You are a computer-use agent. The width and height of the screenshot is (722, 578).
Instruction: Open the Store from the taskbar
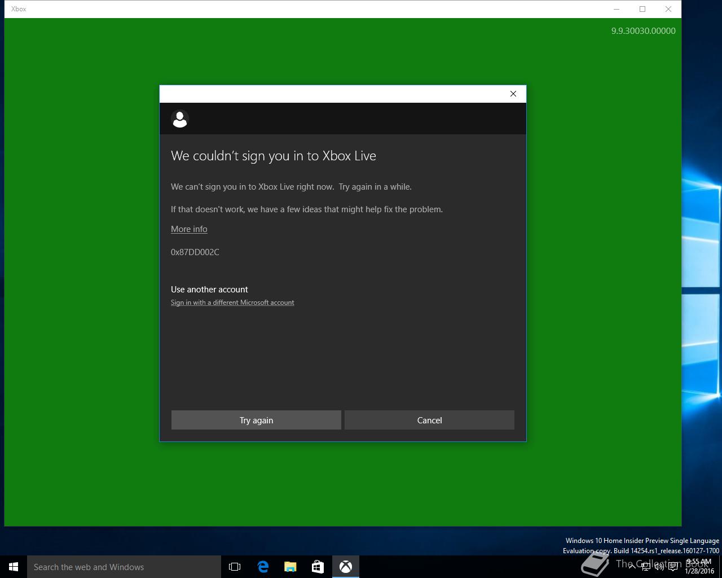click(318, 567)
